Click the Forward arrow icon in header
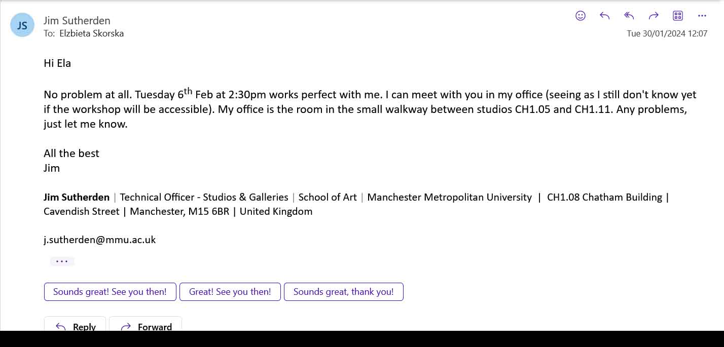 point(654,16)
